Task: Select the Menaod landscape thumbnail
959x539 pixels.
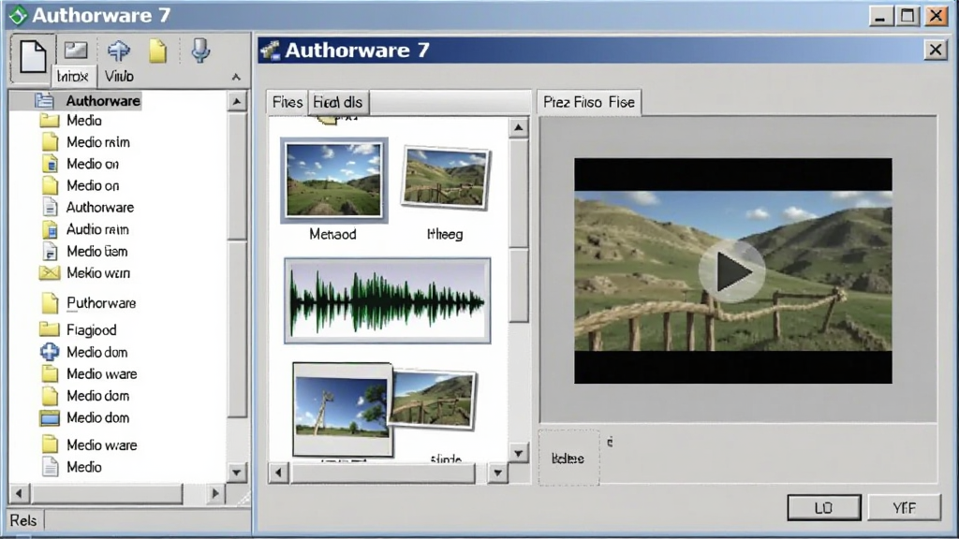Action: pos(334,180)
